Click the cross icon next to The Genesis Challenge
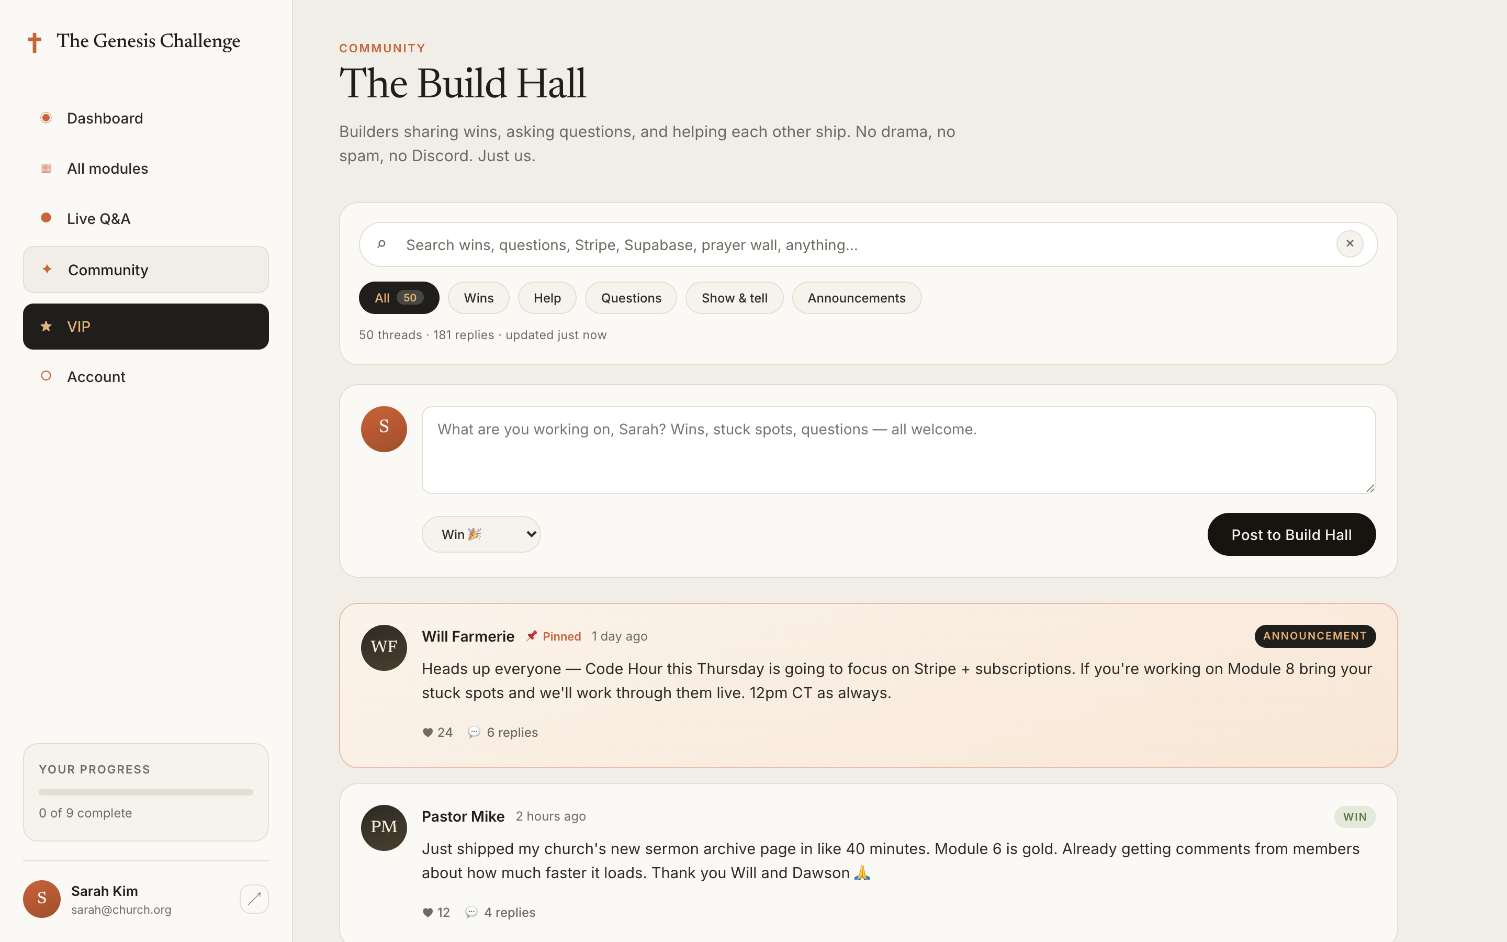The height and width of the screenshot is (942, 1507). [x=34, y=41]
